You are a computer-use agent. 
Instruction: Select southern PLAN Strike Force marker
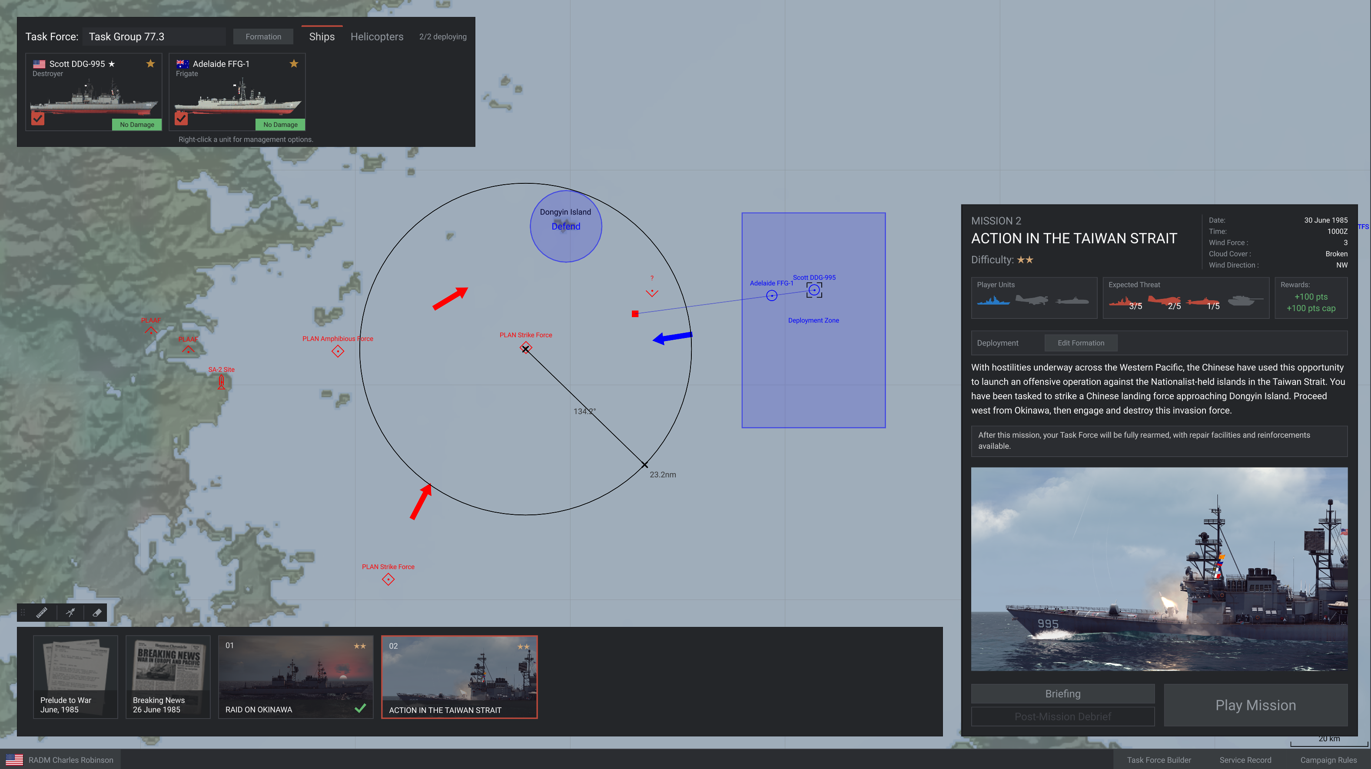(388, 579)
